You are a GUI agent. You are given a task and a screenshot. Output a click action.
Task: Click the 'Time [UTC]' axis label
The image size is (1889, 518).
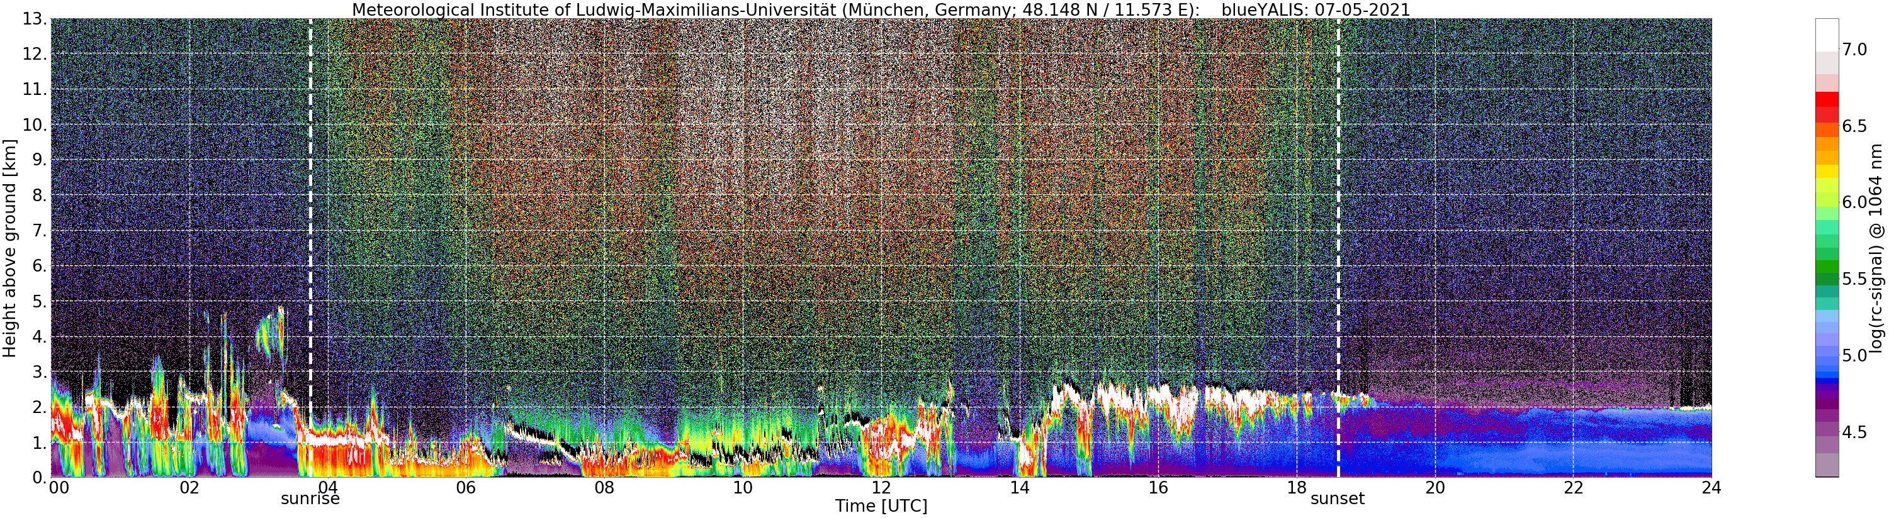pyautogui.click(x=881, y=505)
